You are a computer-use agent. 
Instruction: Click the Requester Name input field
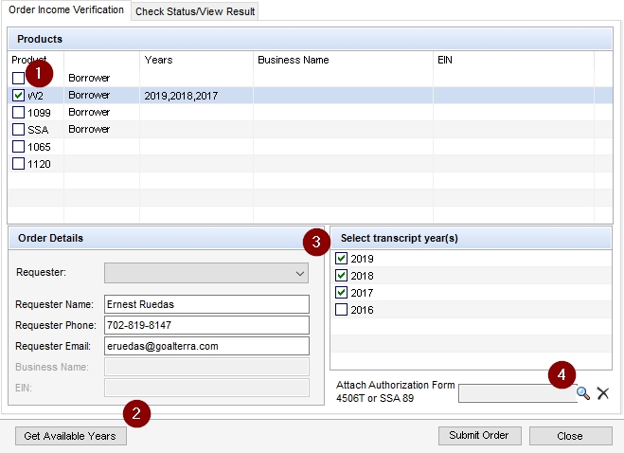(206, 304)
